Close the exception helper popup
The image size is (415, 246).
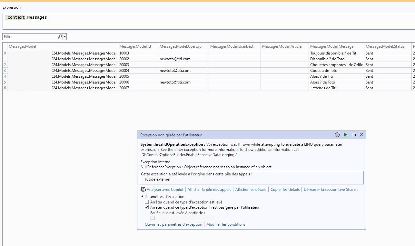[x=361, y=135]
